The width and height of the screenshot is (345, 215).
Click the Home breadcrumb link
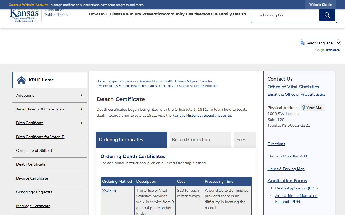tap(101, 81)
